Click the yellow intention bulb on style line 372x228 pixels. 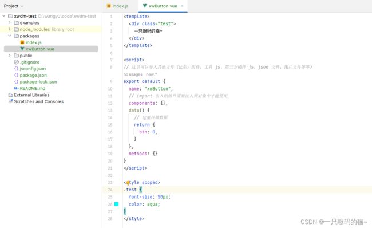[128, 183]
